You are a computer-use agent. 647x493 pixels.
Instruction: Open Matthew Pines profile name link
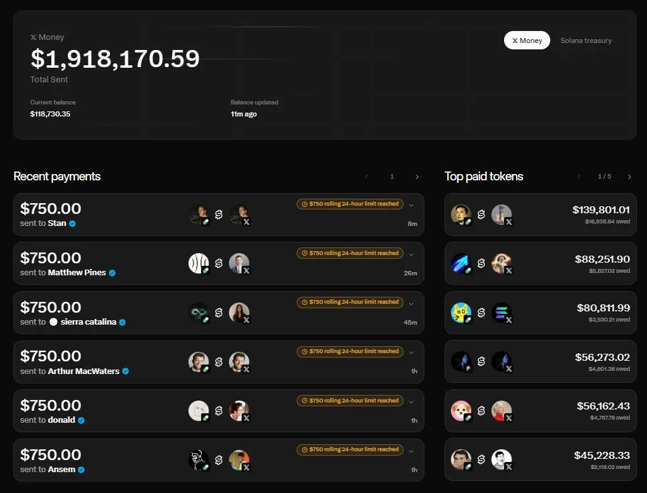tap(77, 273)
